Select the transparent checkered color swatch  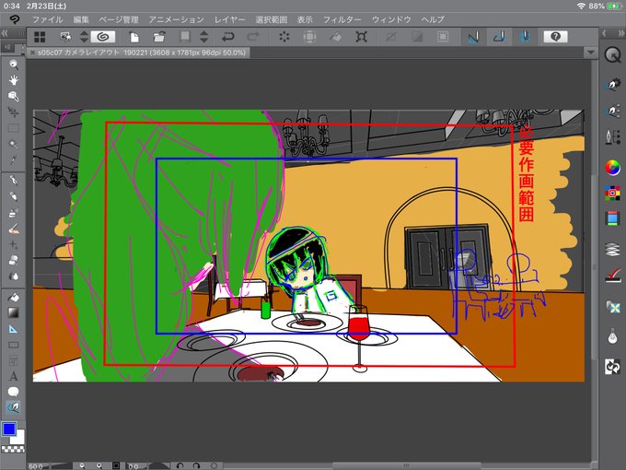[13, 449]
